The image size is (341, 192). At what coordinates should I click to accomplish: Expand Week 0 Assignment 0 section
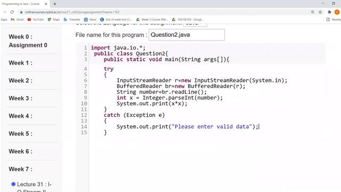pos(28,41)
